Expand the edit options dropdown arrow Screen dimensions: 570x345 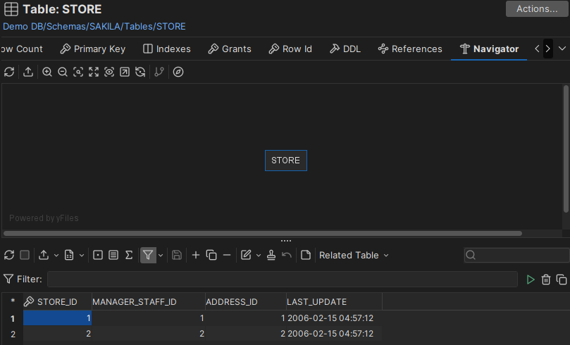(x=259, y=256)
